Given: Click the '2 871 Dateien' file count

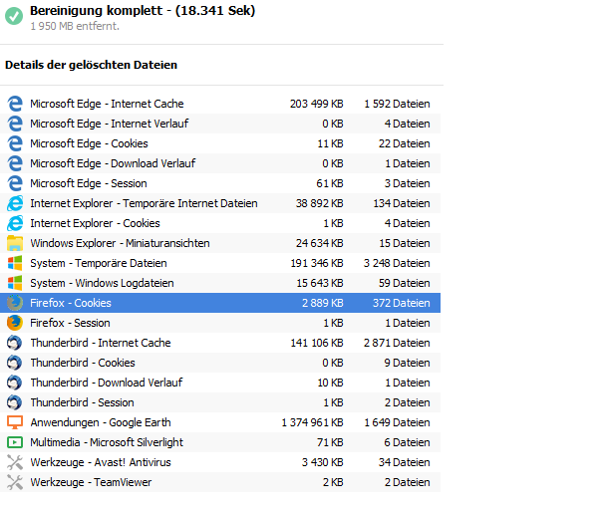Looking at the screenshot, I should point(397,343).
